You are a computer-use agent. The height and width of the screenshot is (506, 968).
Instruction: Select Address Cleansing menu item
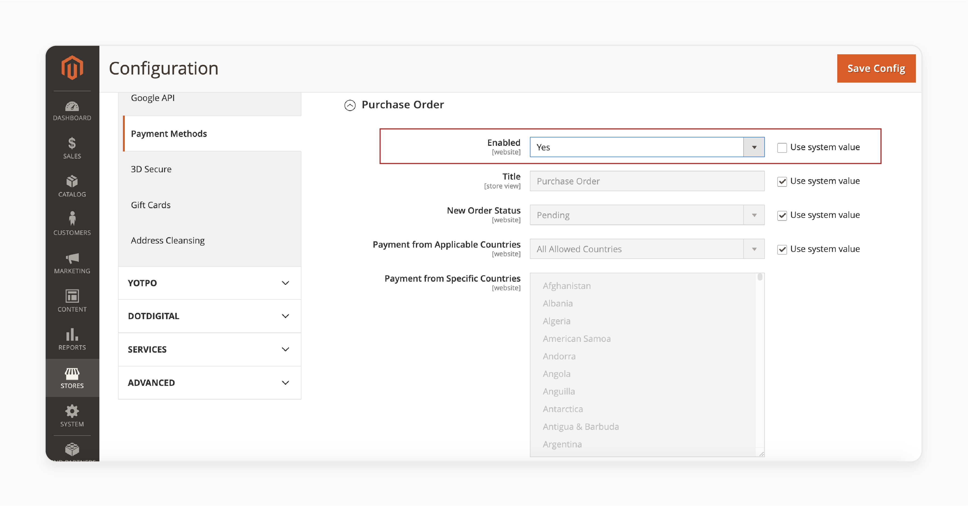pos(210,240)
